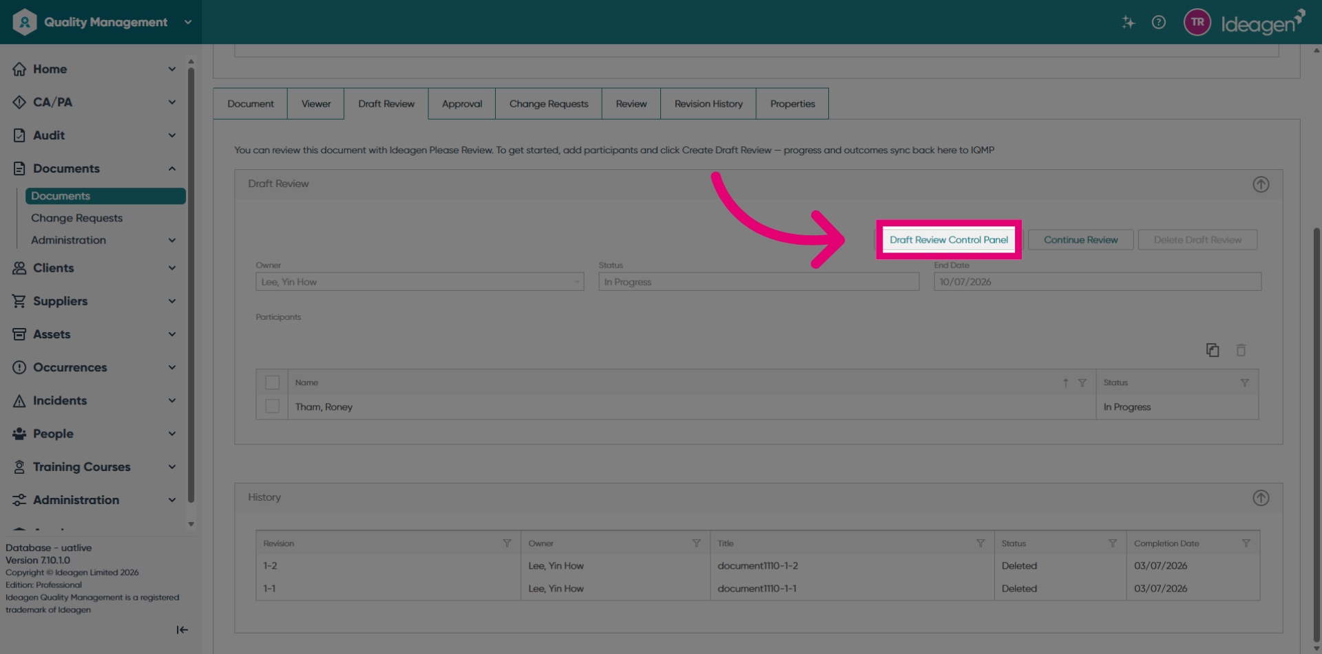The image size is (1322, 654).
Task: Click the Clients people icon
Action: click(19, 268)
